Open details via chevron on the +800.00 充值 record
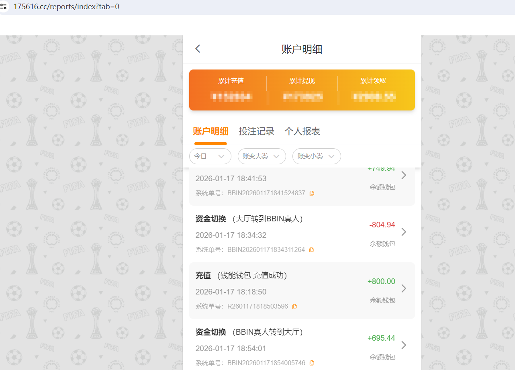Viewport: 515px width, 370px height. (x=404, y=288)
